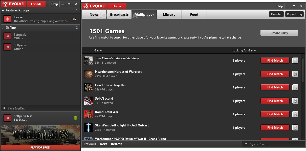Click Warhammer 40,000 Chaos Rising cover icon
306x151 pixels.
[x=89, y=139]
